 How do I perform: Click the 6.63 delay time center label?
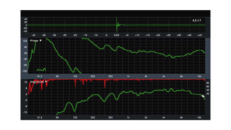coord(117,35)
